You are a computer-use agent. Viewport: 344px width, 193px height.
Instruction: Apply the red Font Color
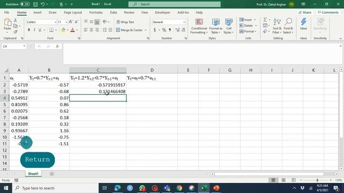pos(73,30)
